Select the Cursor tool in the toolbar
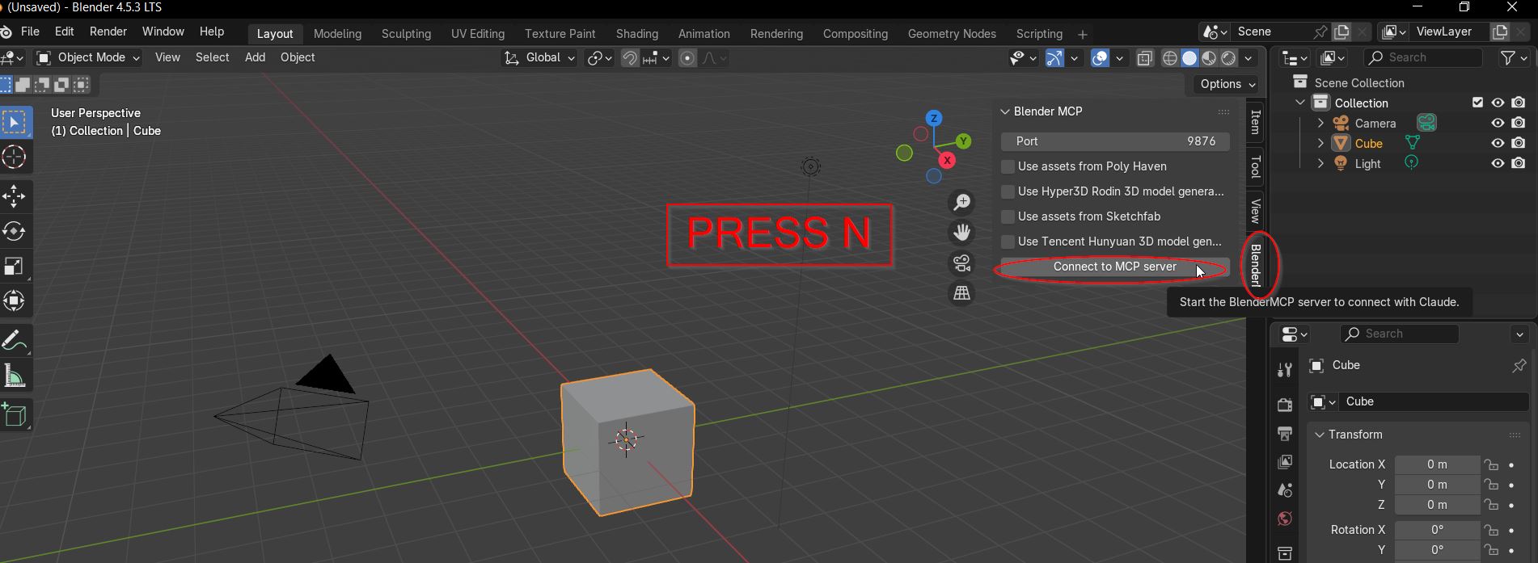1538x563 pixels. [x=15, y=158]
